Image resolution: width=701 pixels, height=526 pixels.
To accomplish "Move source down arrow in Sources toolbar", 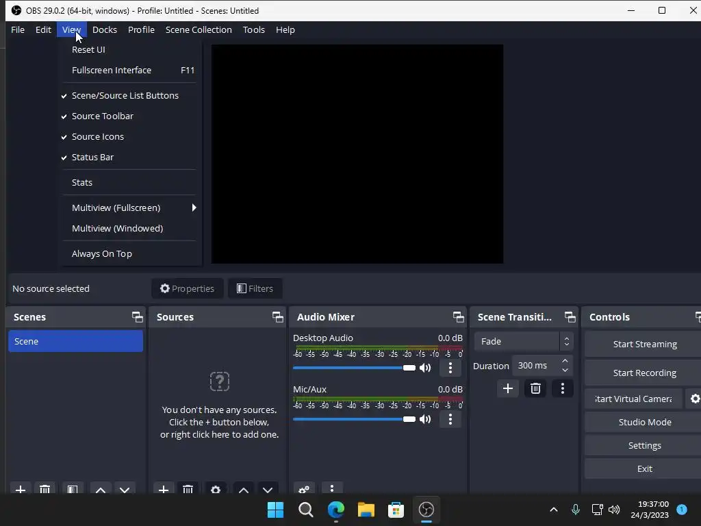I will [268, 489].
